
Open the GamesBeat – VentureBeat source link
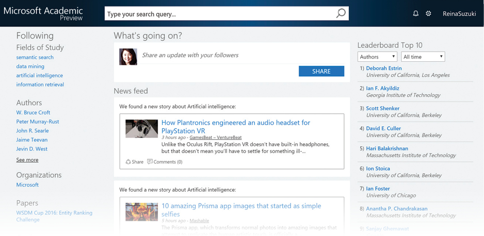coord(215,138)
